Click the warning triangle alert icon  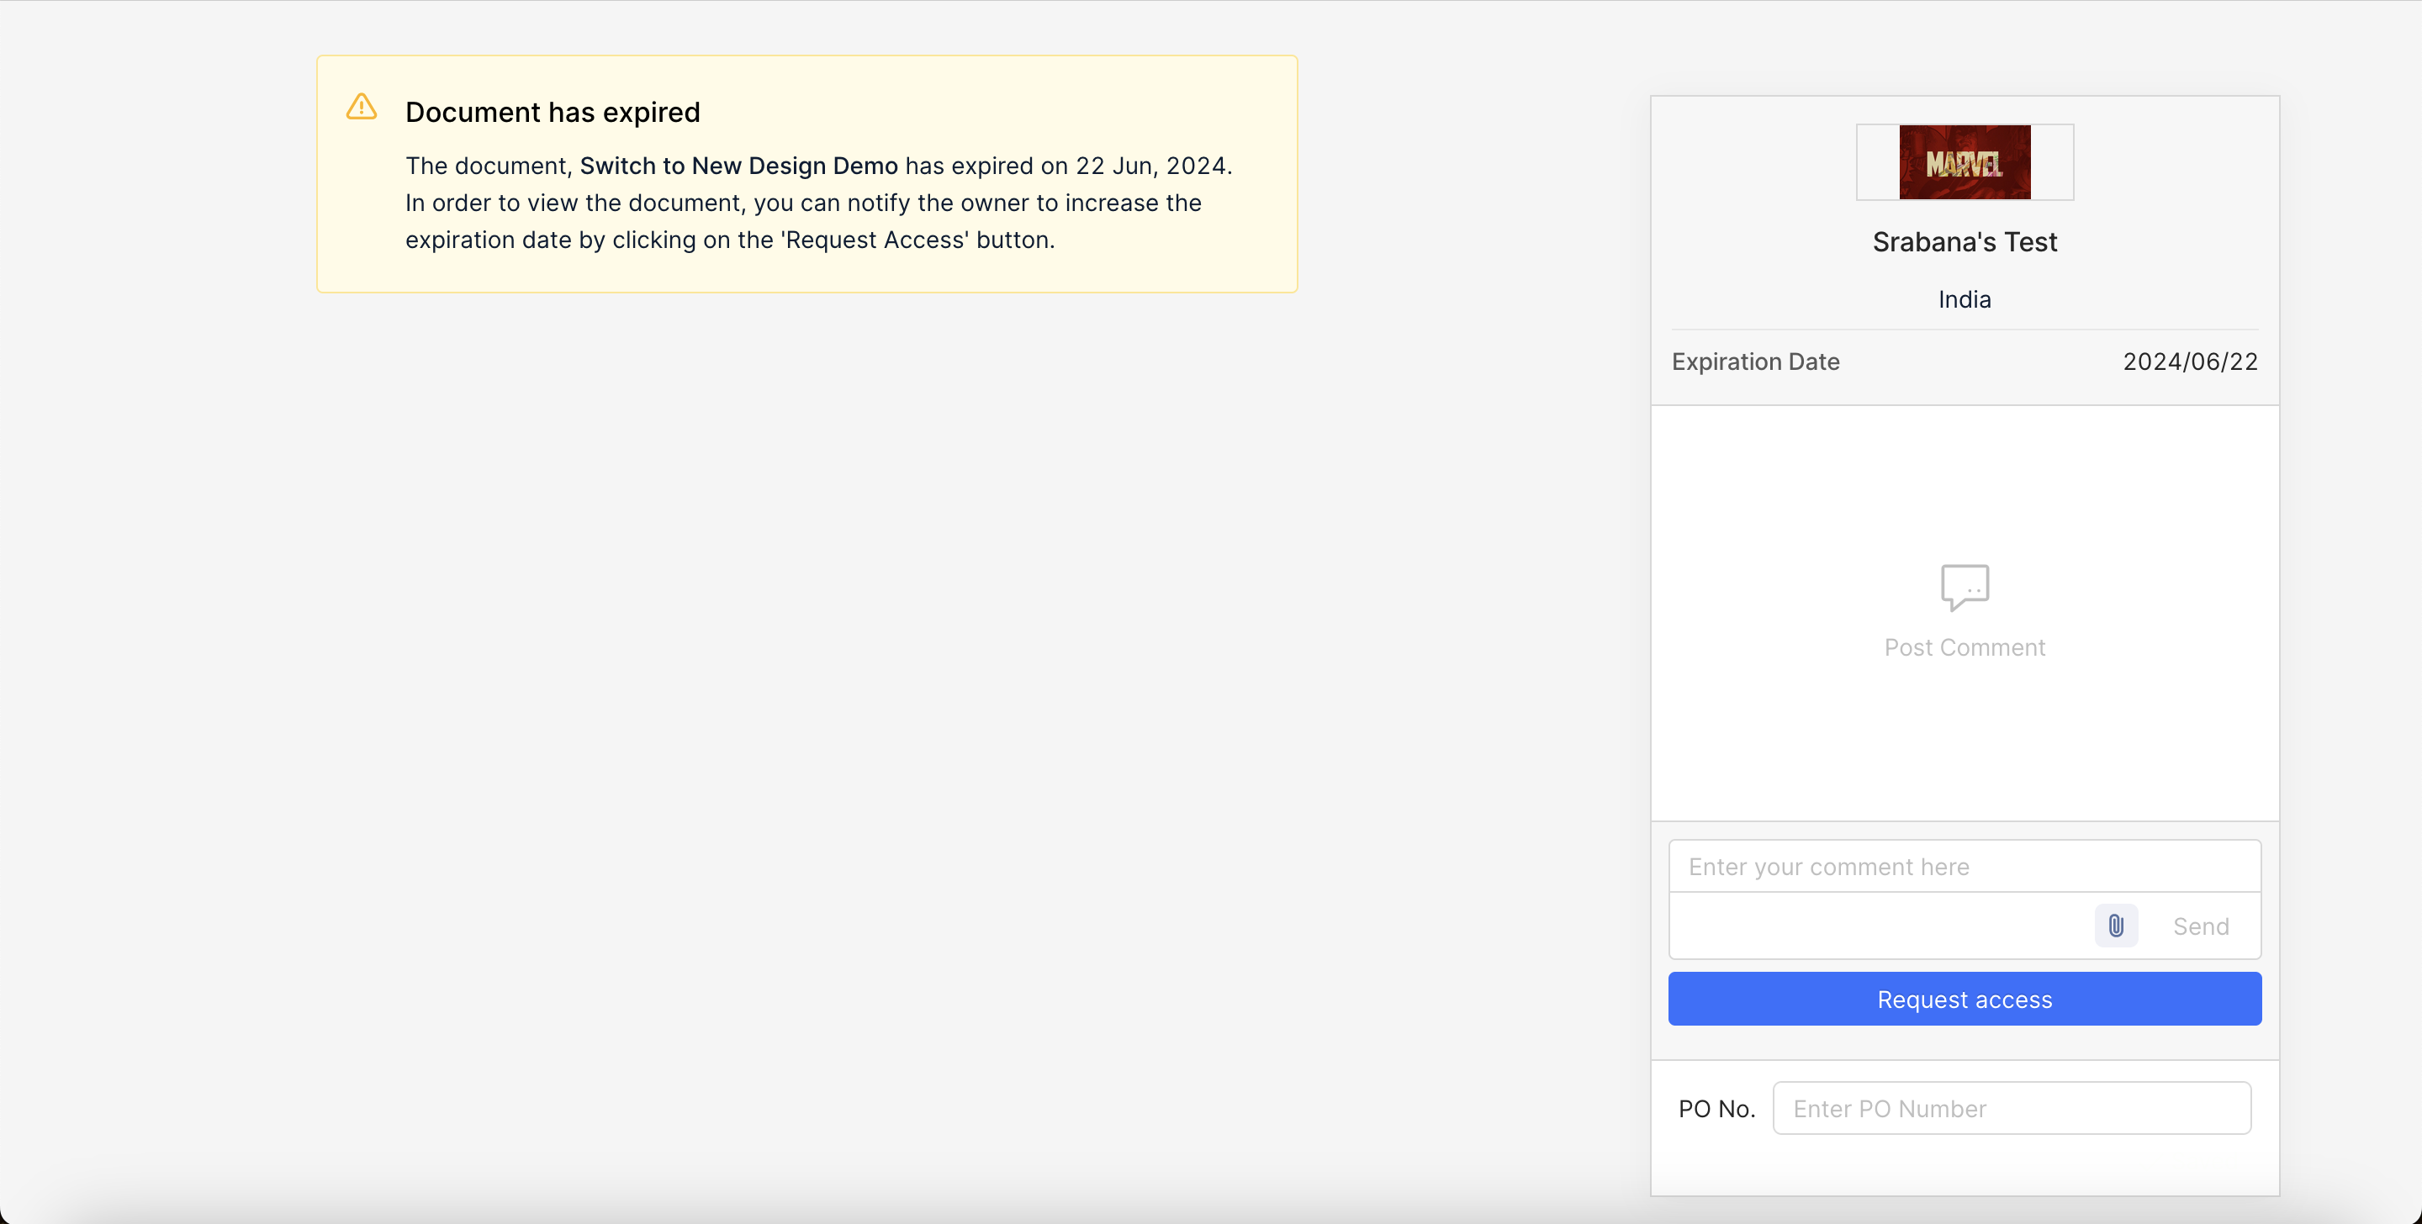pyautogui.click(x=361, y=107)
